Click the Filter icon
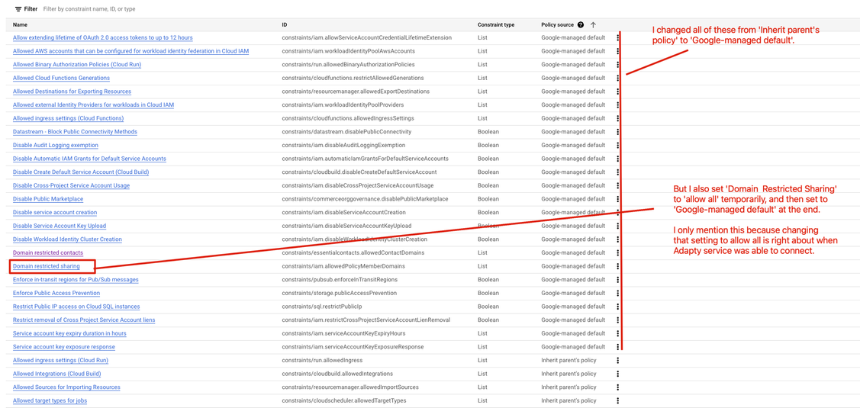Screen dimensions: 860x408 [18, 9]
